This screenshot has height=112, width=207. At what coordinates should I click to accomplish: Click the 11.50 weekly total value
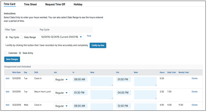(x=181, y=105)
